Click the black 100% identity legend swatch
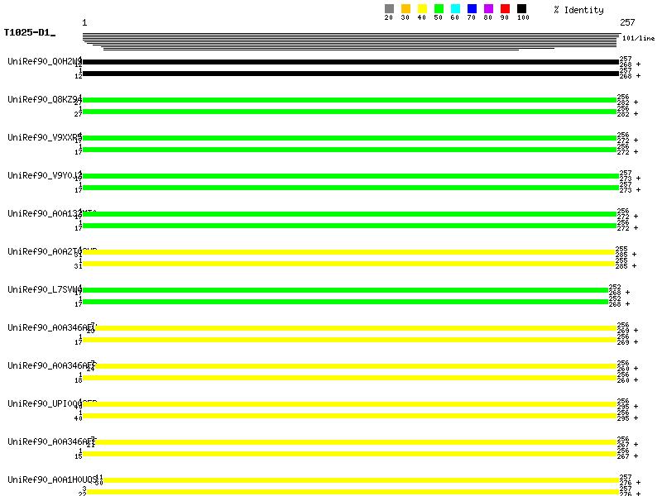 click(x=521, y=8)
